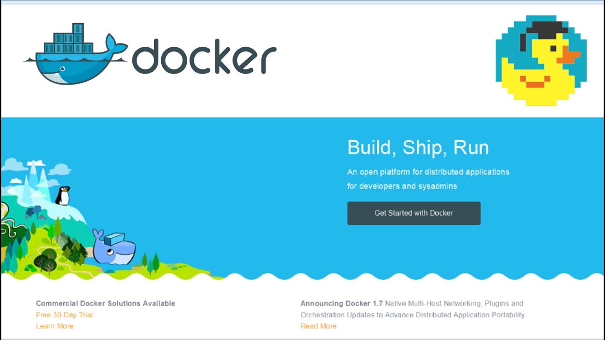Click the pixel duck with graduation cap
The width and height of the screenshot is (605, 340).
point(541,60)
